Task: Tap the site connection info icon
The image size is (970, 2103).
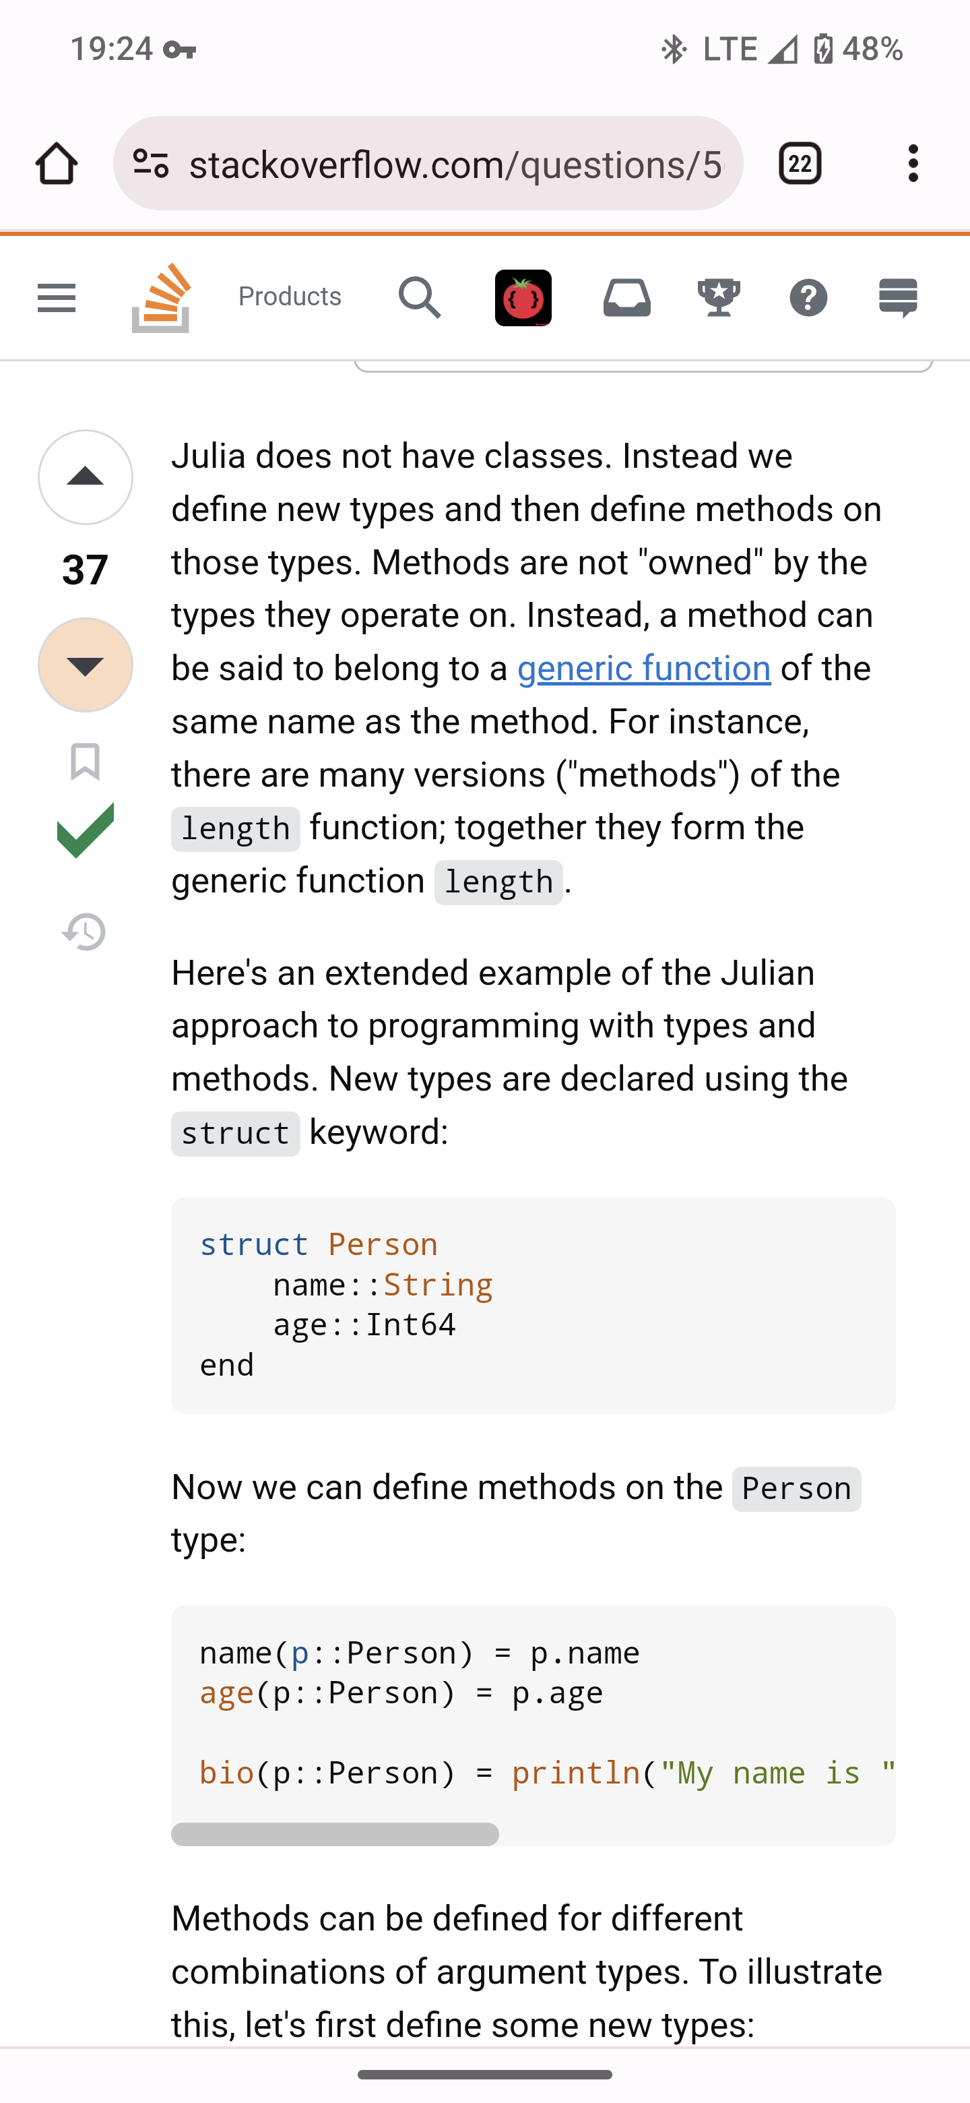Action: pos(151,163)
